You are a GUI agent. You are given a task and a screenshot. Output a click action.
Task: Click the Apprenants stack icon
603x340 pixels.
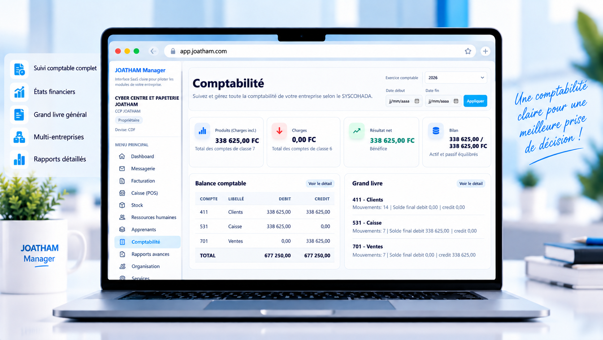pos(122,230)
